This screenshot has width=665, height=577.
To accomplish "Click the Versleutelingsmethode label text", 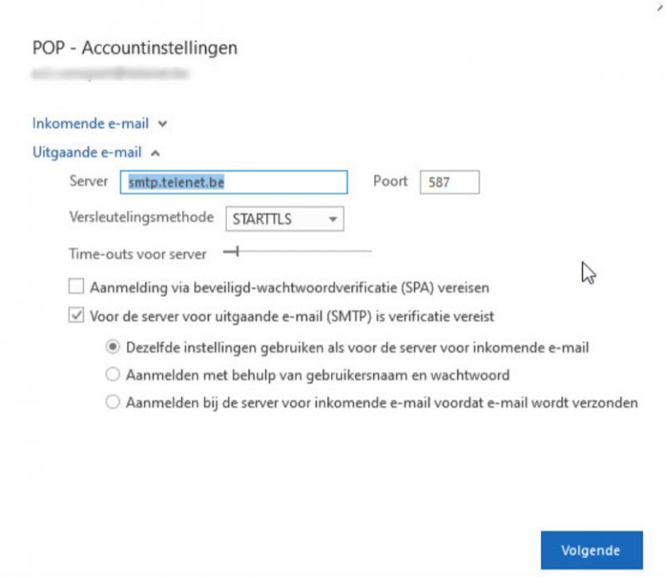I will tap(143, 219).
